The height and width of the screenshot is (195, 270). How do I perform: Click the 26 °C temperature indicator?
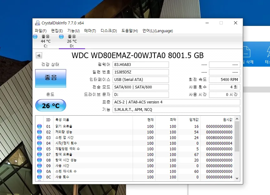(51, 105)
